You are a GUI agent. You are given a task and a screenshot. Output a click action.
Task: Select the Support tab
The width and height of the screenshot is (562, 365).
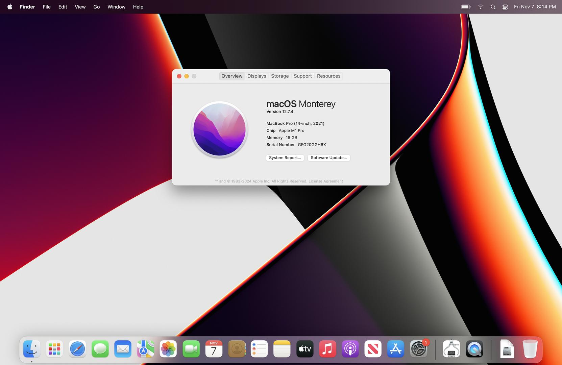click(x=302, y=76)
